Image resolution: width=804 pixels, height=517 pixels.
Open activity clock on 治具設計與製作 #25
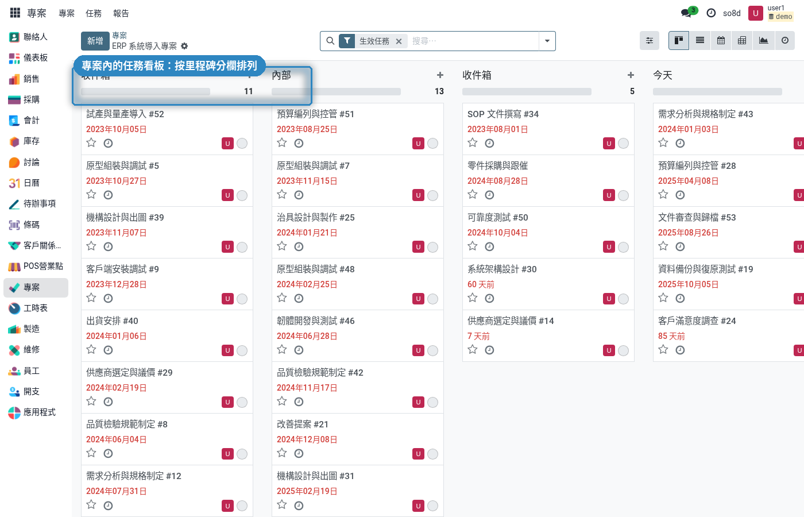point(299,246)
